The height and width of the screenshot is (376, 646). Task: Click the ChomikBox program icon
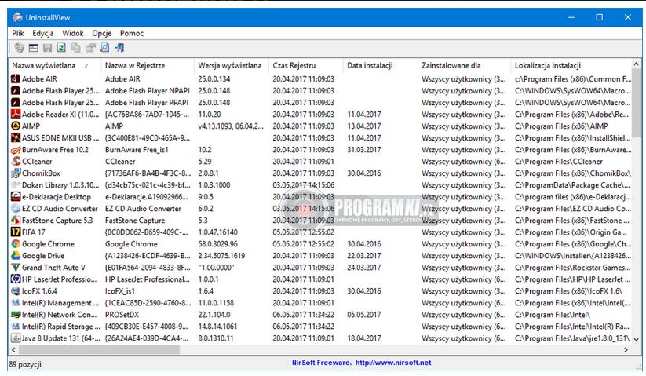click(15, 173)
